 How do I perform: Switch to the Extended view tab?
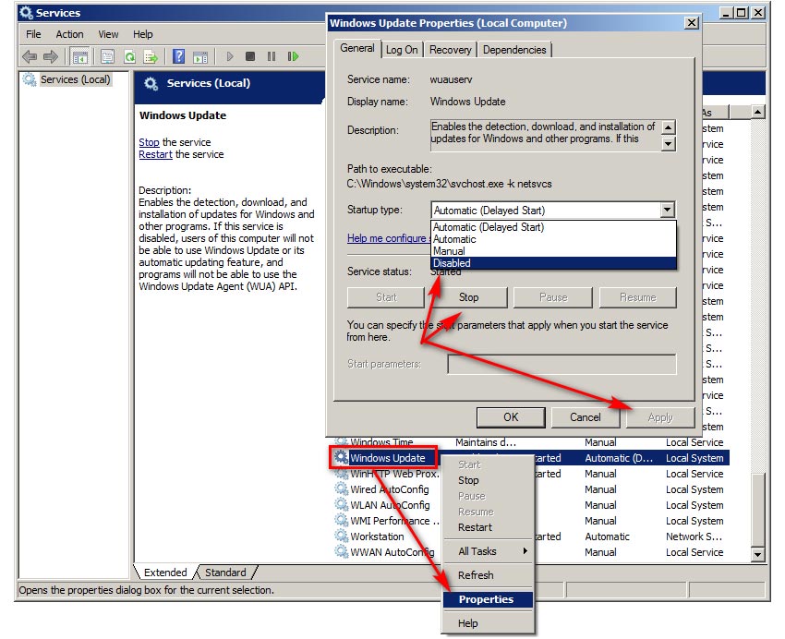tap(165, 572)
